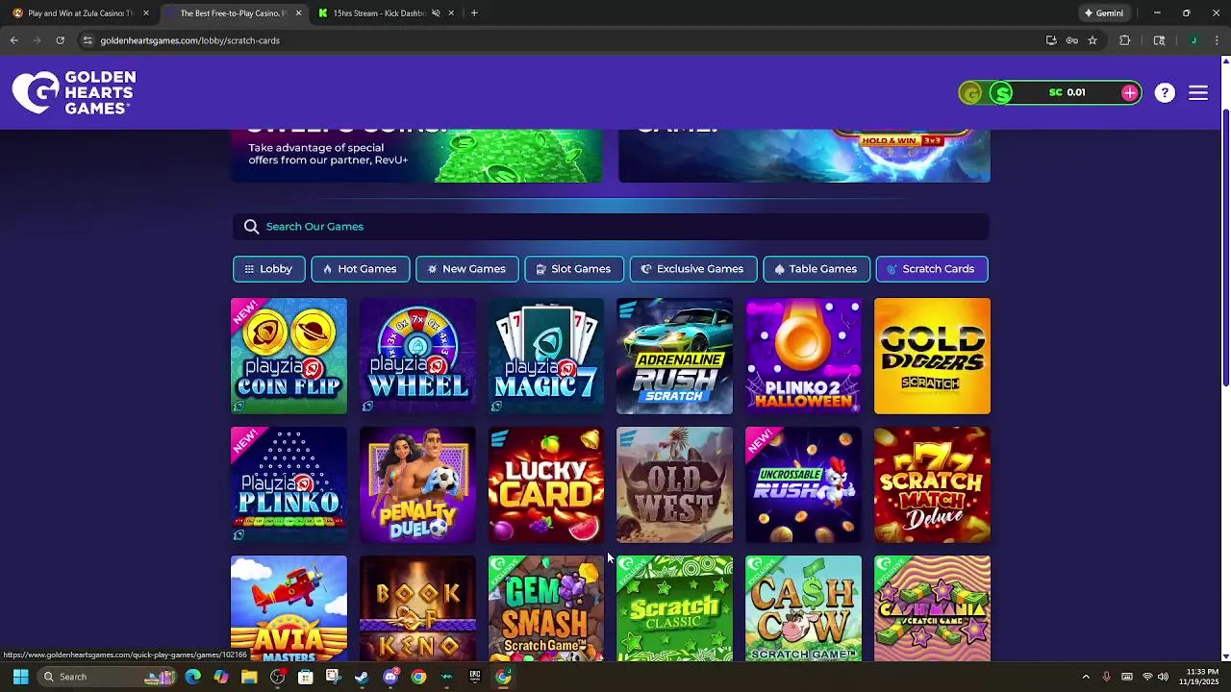This screenshot has width=1231, height=692.
Task: Open Cash Cow Scratch Game
Action: click(x=803, y=608)
